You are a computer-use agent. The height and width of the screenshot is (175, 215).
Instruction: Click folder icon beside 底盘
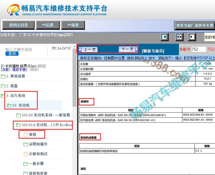[3, 86]
